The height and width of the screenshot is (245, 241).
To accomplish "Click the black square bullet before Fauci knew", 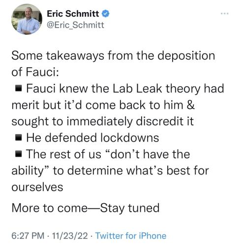I will [x=18, y=88].
